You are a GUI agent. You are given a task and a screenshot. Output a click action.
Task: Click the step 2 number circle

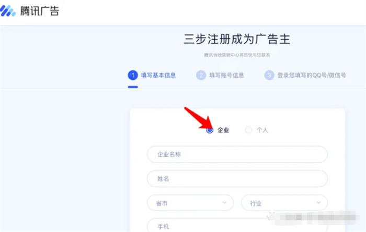(201, 75)
